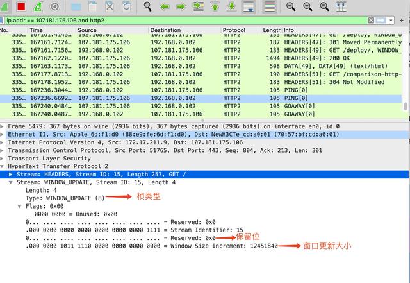Select the Window Size Increment line
This screenshot has width=410, height=283.
click(152, 246)
